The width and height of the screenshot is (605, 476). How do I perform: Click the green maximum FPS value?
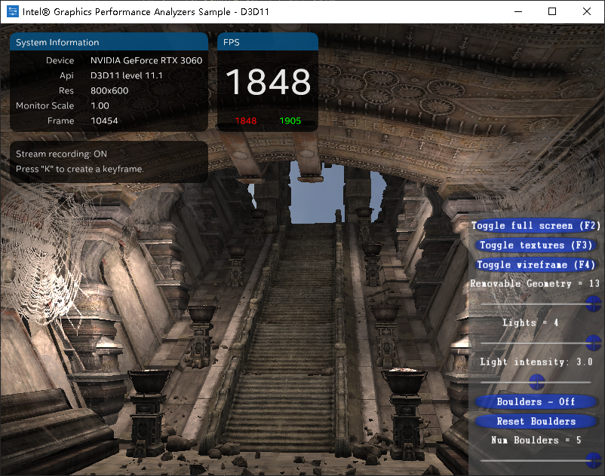[290, 120]
